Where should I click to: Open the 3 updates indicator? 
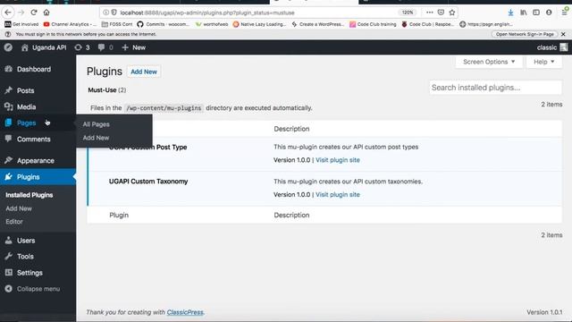point(82,47)
